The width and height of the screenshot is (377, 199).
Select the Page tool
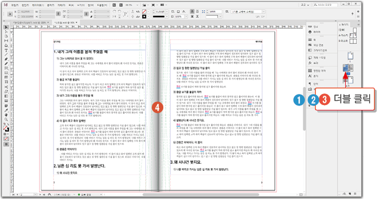[6, 36]
